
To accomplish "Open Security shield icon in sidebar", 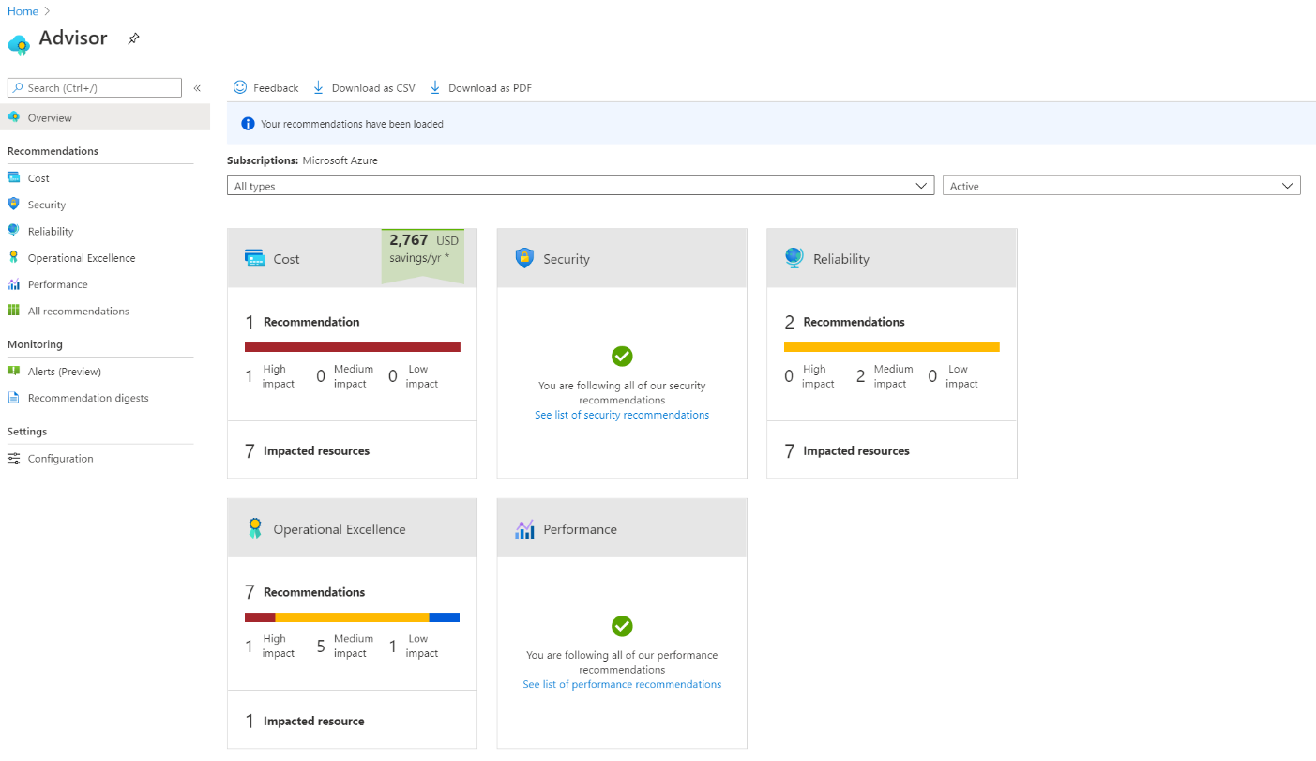I will click(13, 204).
